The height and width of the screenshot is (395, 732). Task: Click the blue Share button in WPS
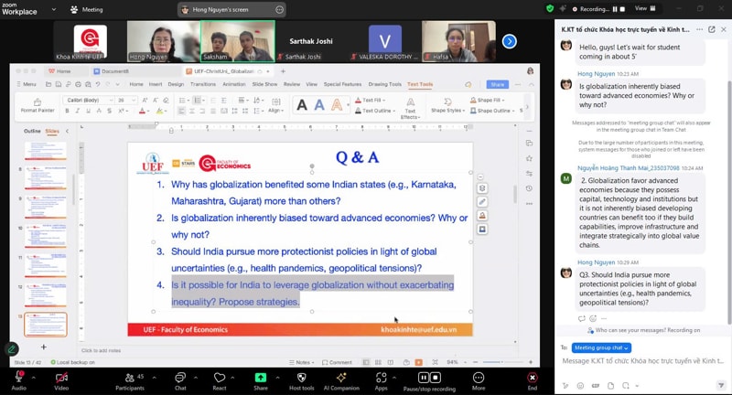point(497,84)
